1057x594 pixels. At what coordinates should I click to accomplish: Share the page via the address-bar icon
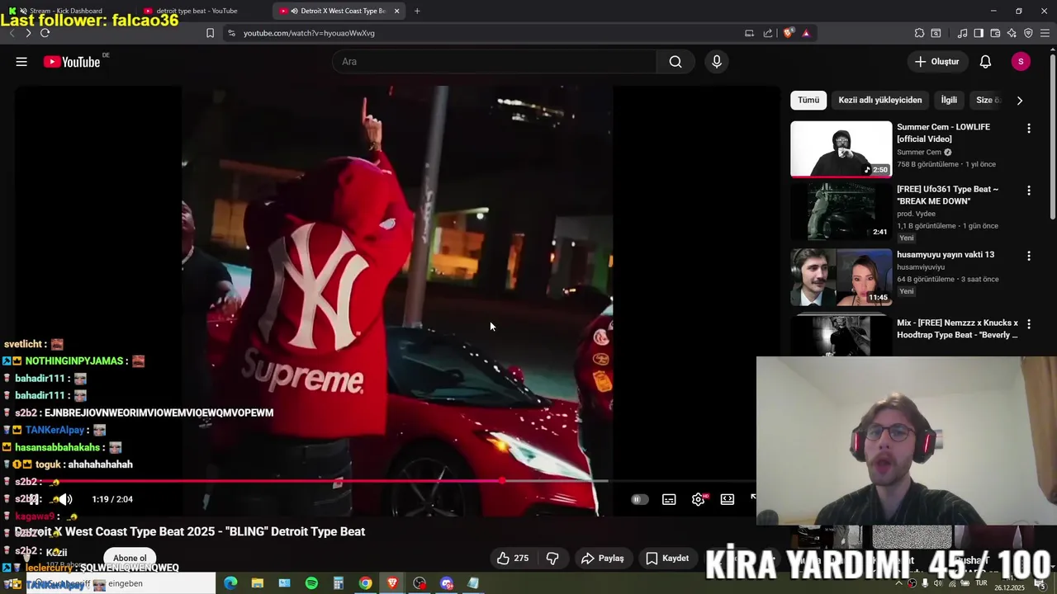(768, 33)
